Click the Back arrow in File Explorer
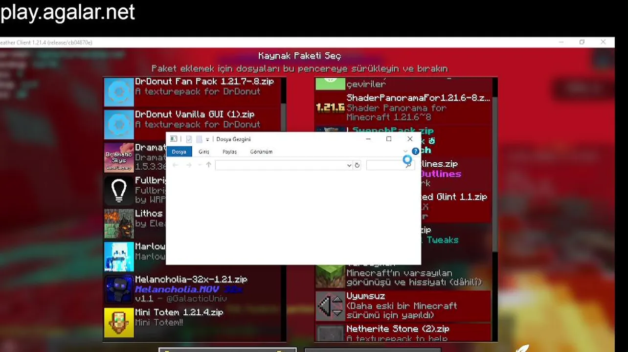Screen dimensions: 628x352 tap(175, 165)
